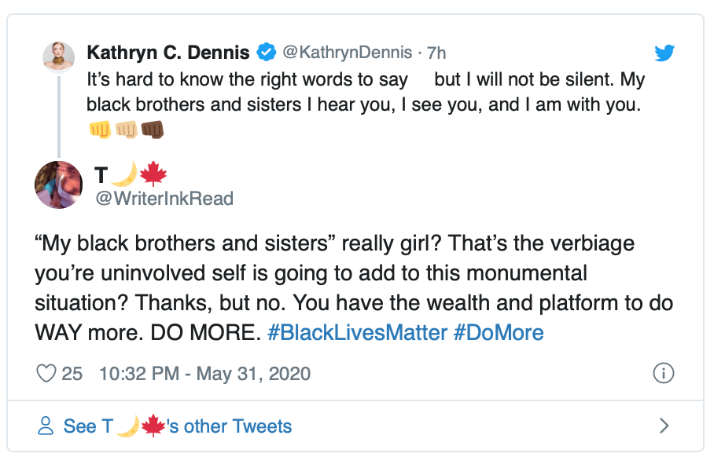
Task: Open the #BlackLivesMatter hashtag
Action: point(357,333)
